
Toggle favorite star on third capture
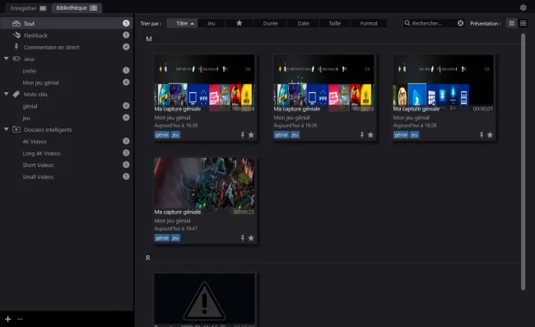coord(490,135)
